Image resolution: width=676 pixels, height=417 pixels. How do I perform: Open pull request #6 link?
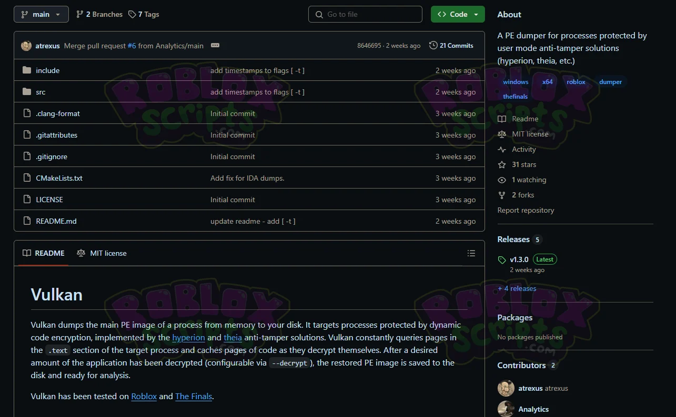point(132,46)
